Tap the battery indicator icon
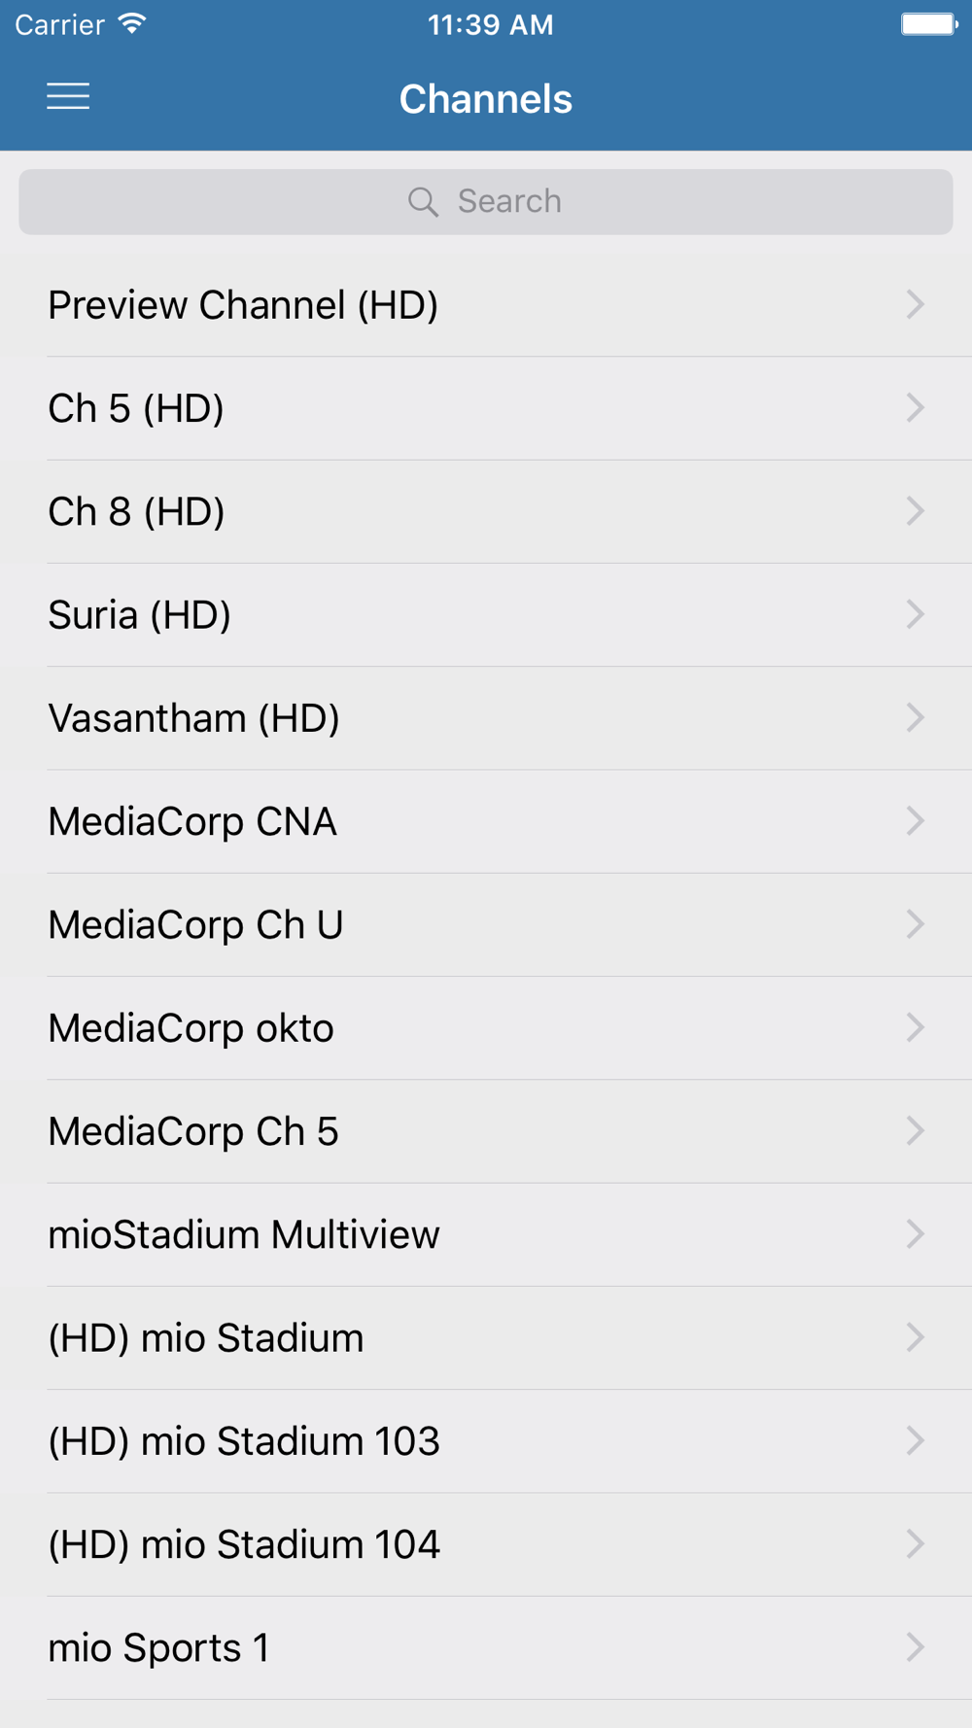Screen dimensions: 972x1728 [928, 24]
